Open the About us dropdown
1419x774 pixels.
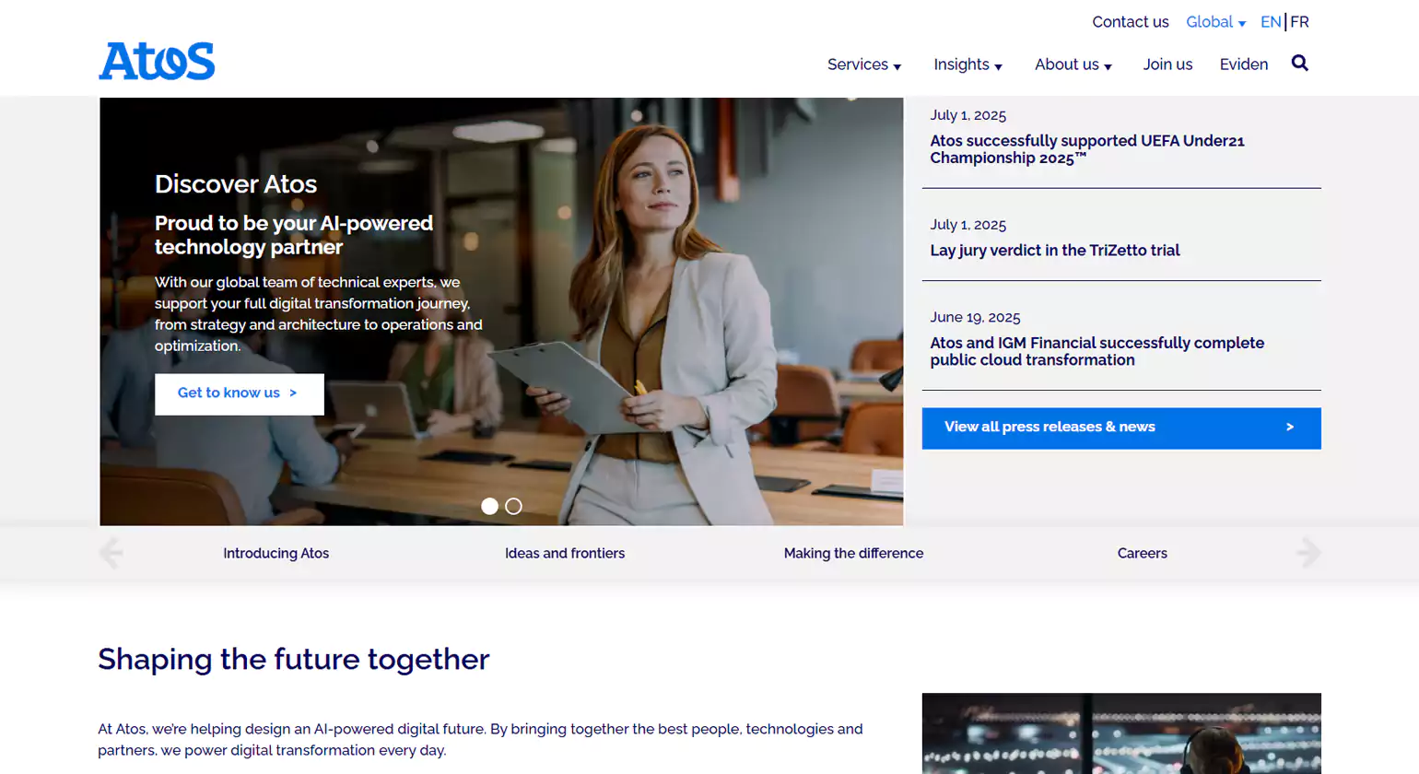(1073, 64)
